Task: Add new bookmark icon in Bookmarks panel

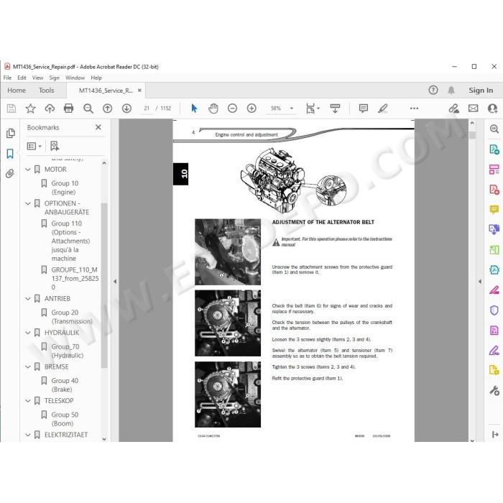Action: tap(55, 146)
